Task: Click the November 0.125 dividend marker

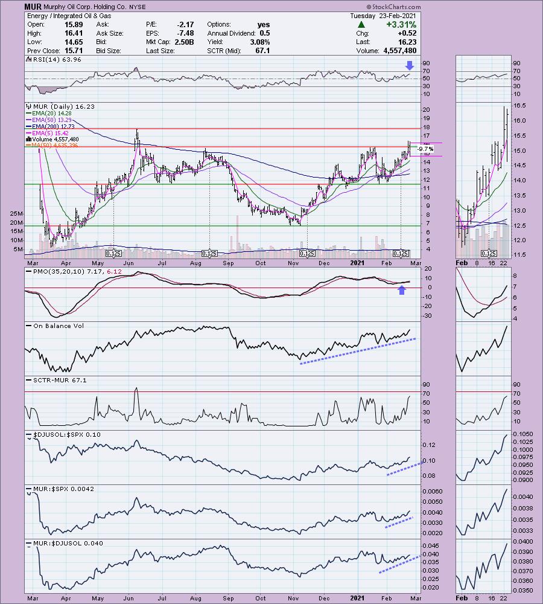Action: [307, 254]
